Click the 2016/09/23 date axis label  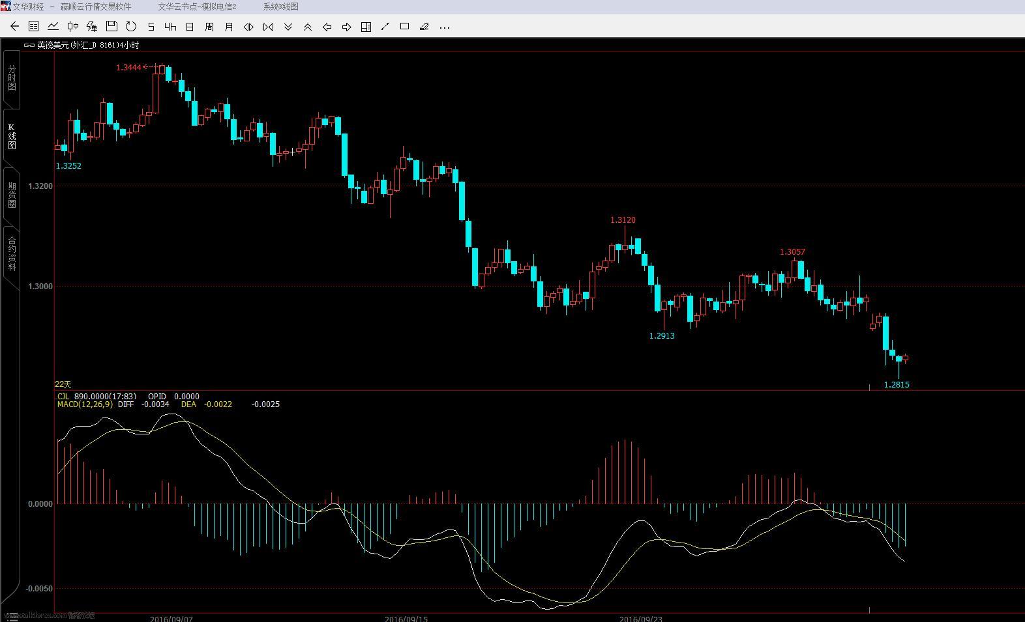point(641,619)
